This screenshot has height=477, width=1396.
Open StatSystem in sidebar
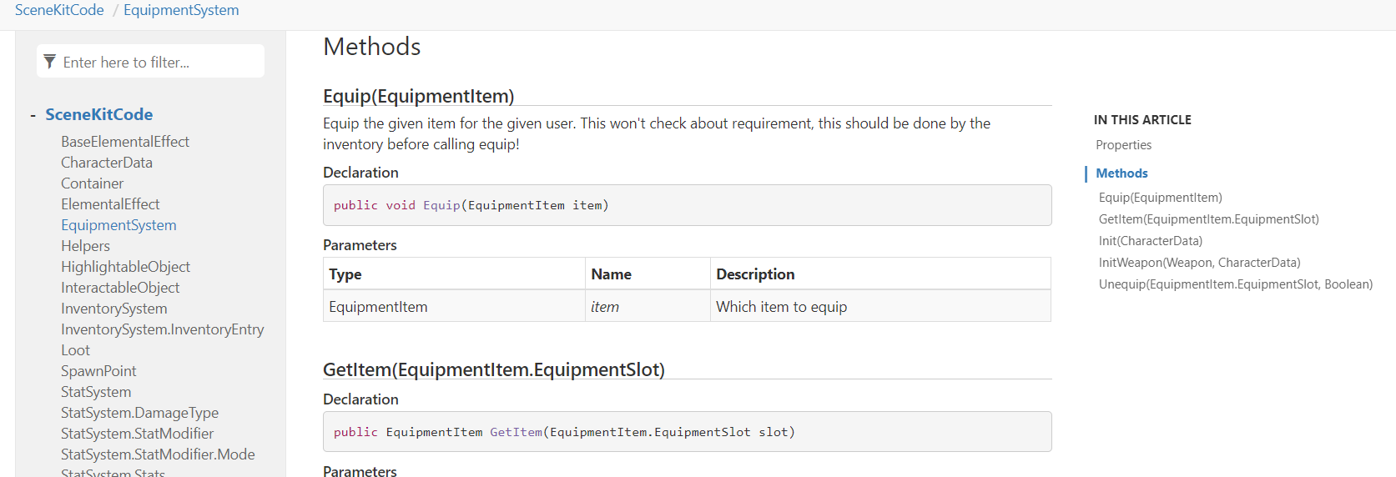tap(96, 392)
